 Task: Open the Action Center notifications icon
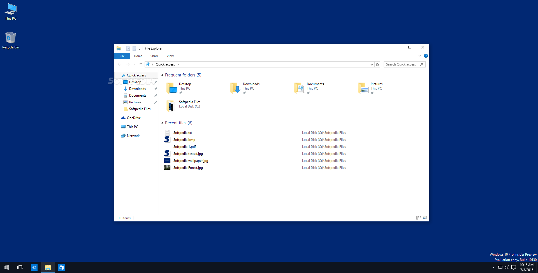514,267
